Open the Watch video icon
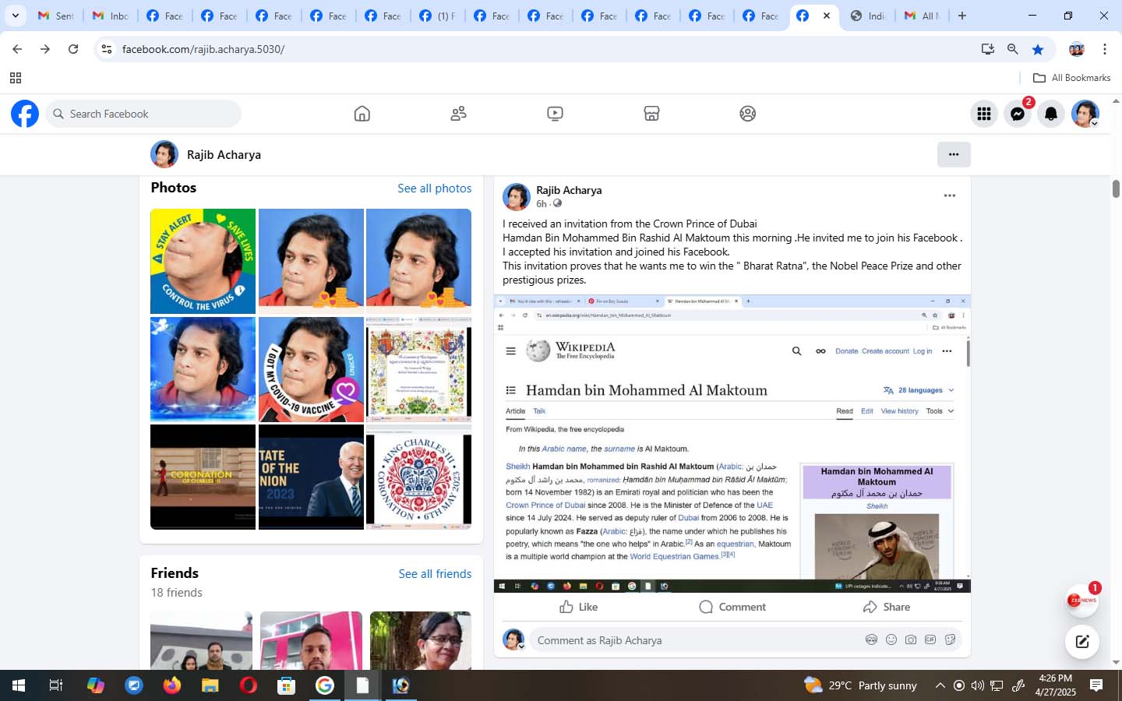 point(555,114)
